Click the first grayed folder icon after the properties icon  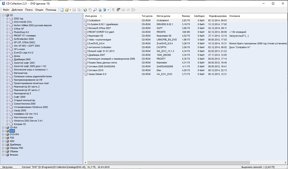[x=123, y=10]
